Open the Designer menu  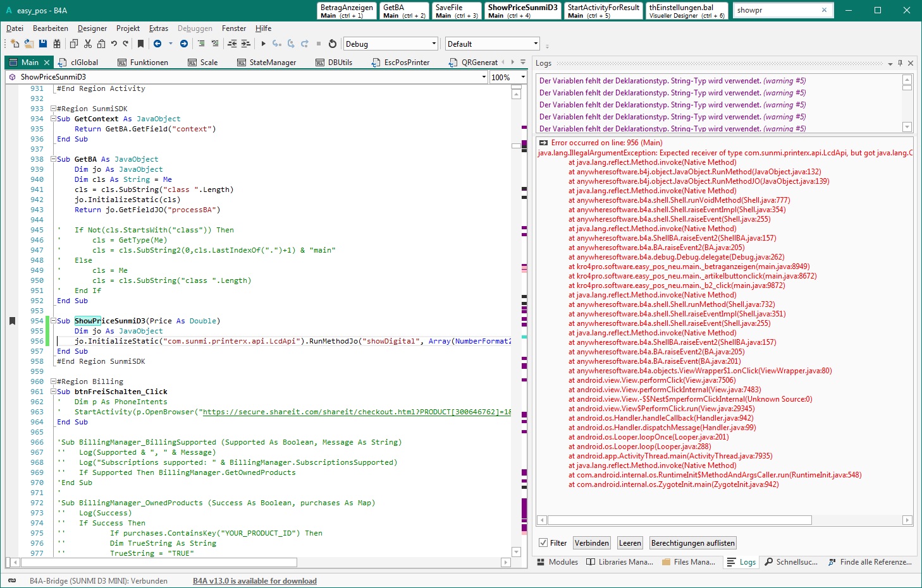(92, 28)
